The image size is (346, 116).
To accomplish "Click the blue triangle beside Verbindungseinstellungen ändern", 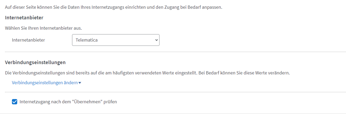I will tap(80, 83).
